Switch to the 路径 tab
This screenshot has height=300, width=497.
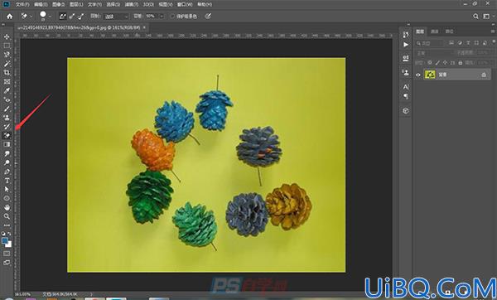449,31
